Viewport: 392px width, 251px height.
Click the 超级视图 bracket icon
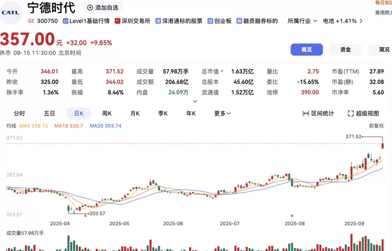tap(350, 113)
